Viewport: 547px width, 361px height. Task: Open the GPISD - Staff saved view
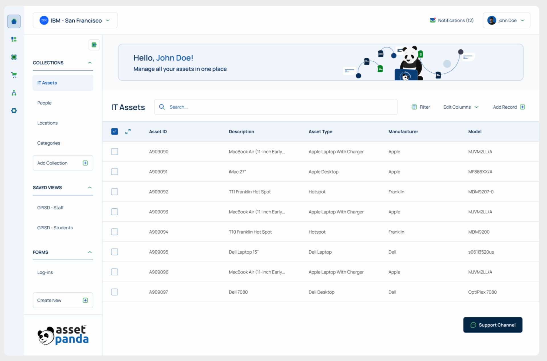pyautogui.click(x=50, y=208)
